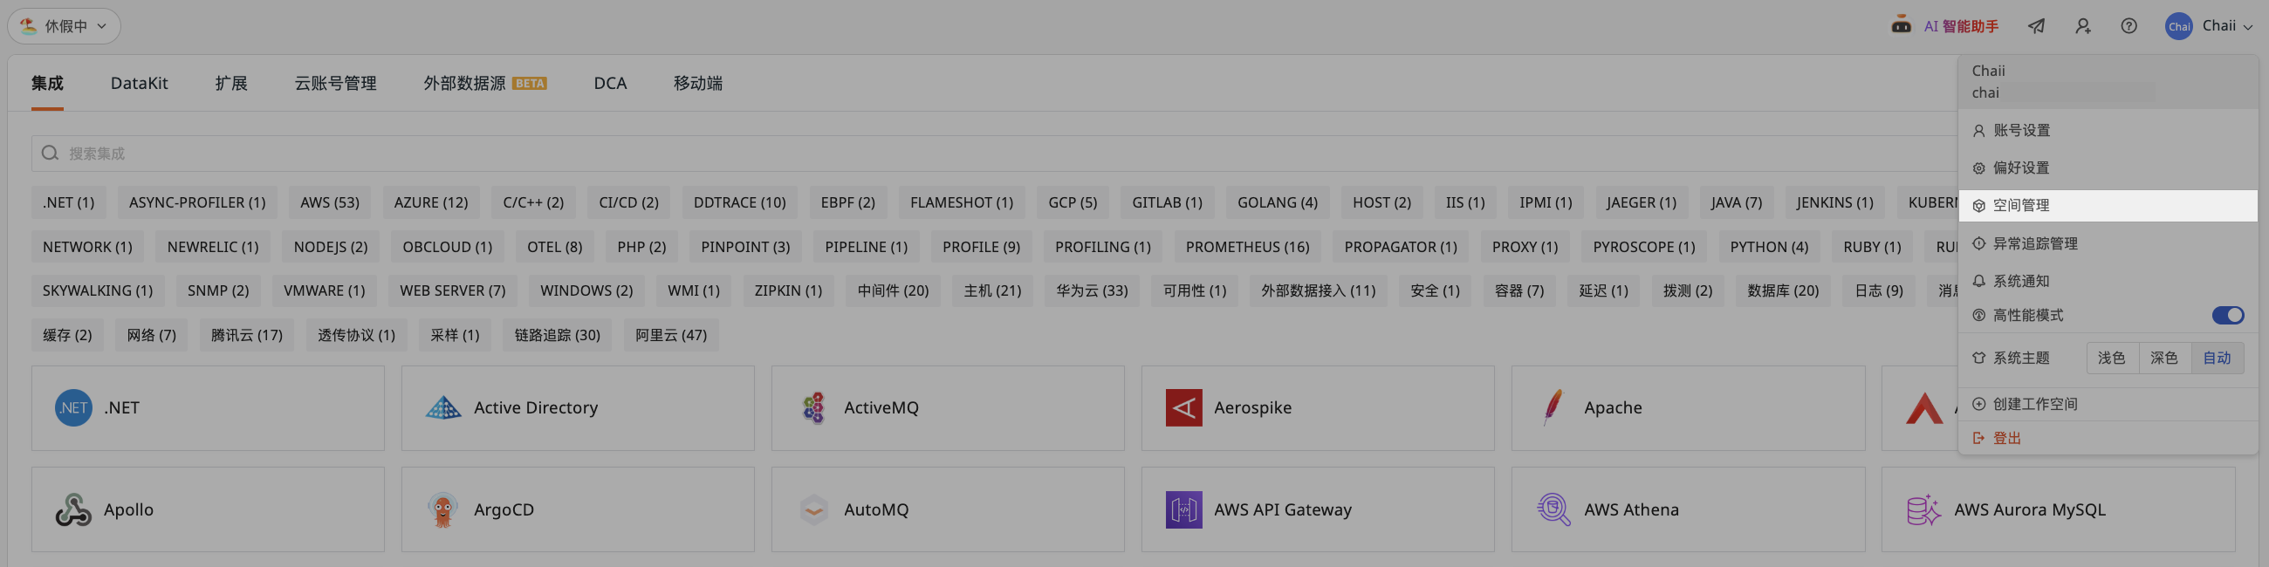Click the AWS API Gateway icon
Screen dimensions: 2269x567
point(1183,509)
